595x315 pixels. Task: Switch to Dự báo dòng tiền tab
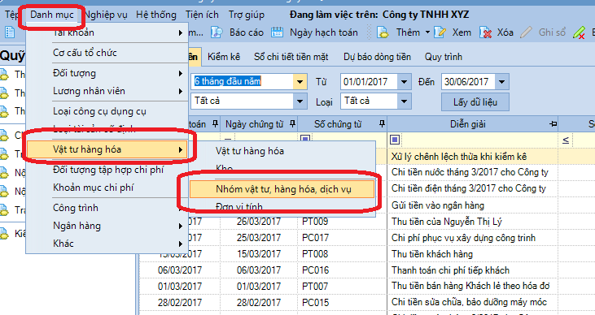click(x=377, y=57)
